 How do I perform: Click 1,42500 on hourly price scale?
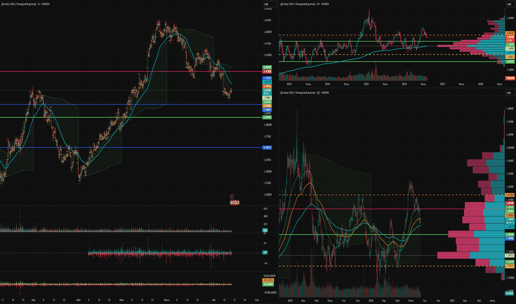[x=267, y=20]
